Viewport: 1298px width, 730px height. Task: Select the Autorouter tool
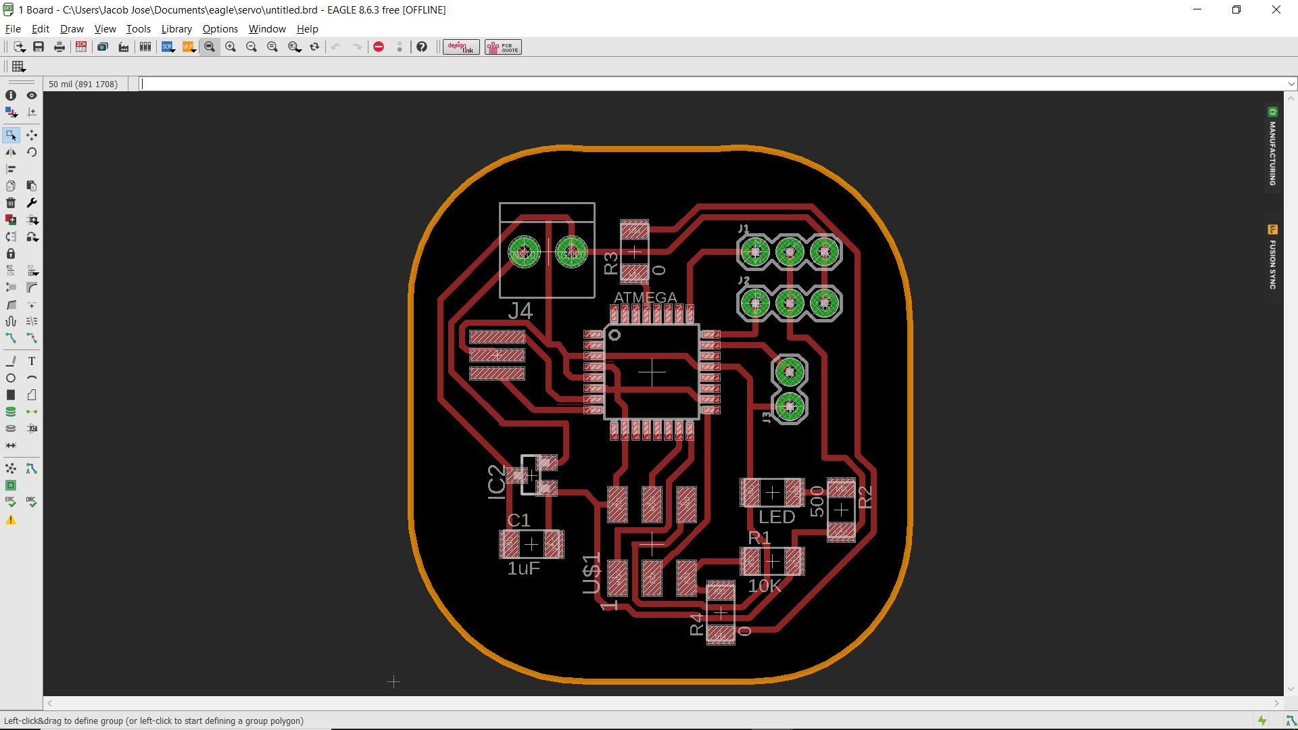pos(32,468)
